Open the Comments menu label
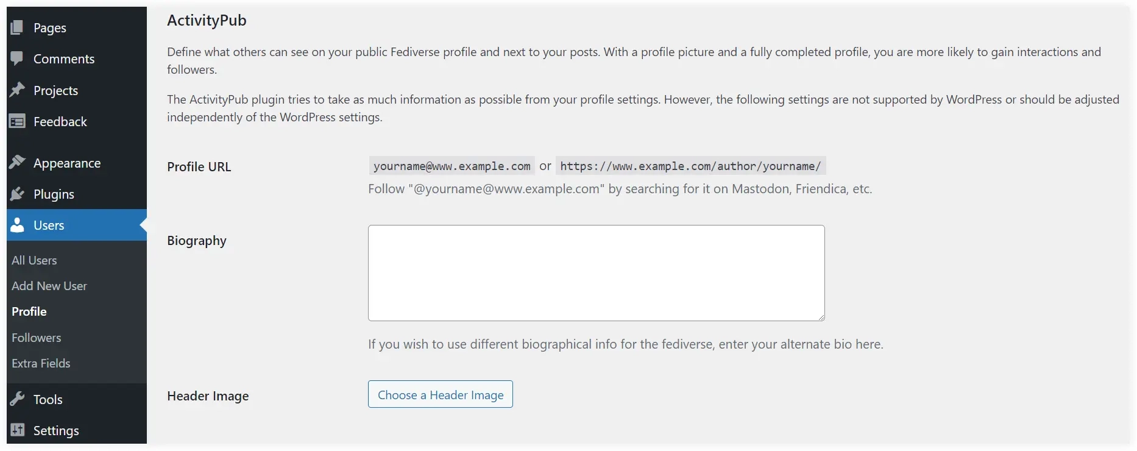1137x451 pixels. pos(64,59)
